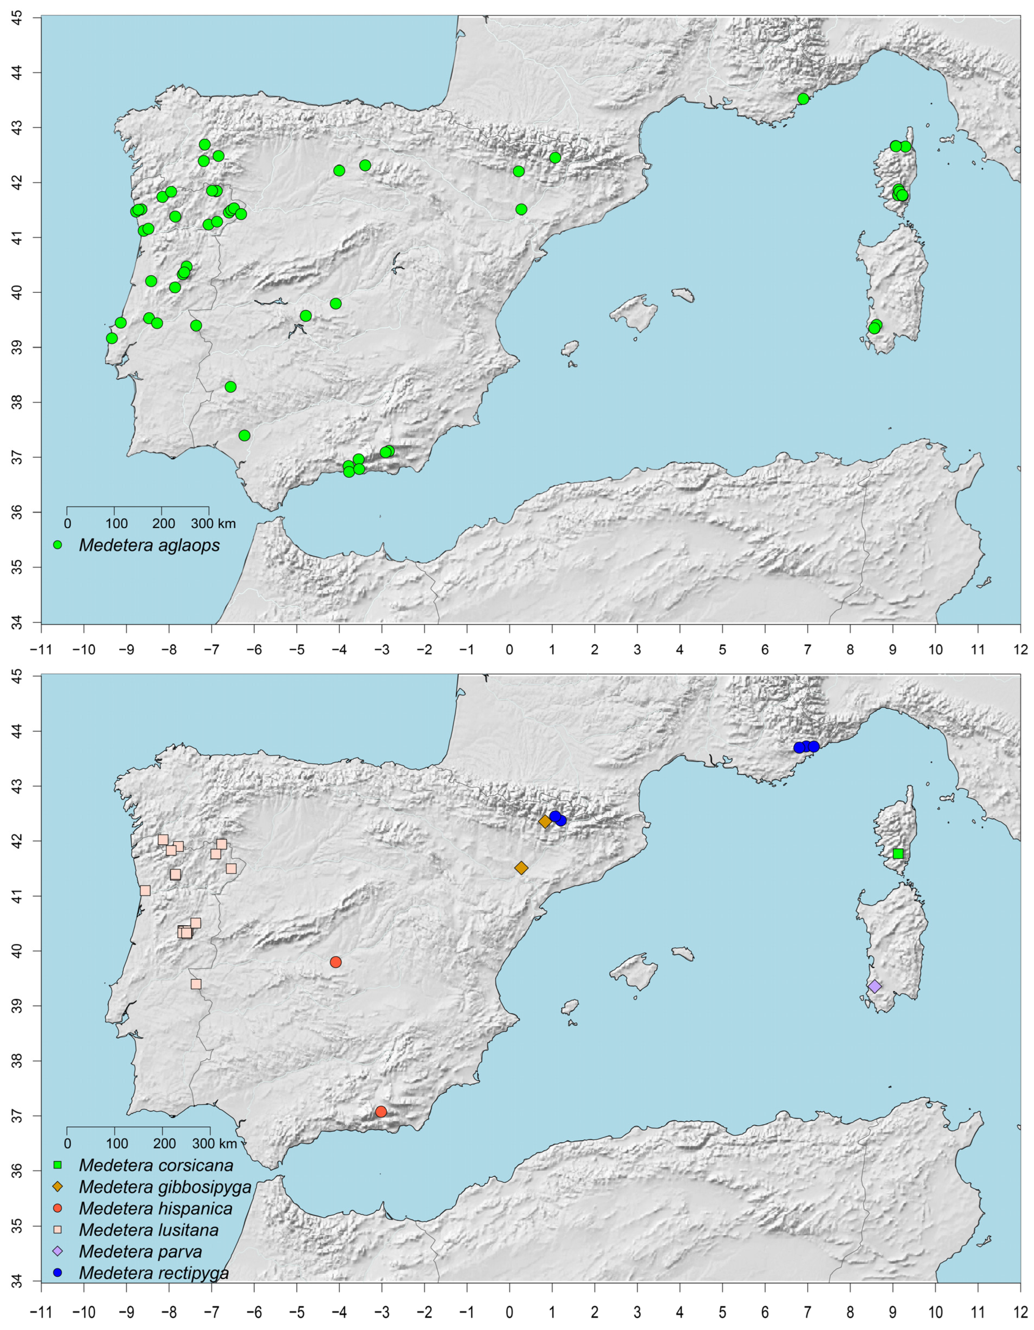Click the blue Medetera rectipyga legend circle
This screenshot has height=1330, width=1034.
coord(58,1273)
